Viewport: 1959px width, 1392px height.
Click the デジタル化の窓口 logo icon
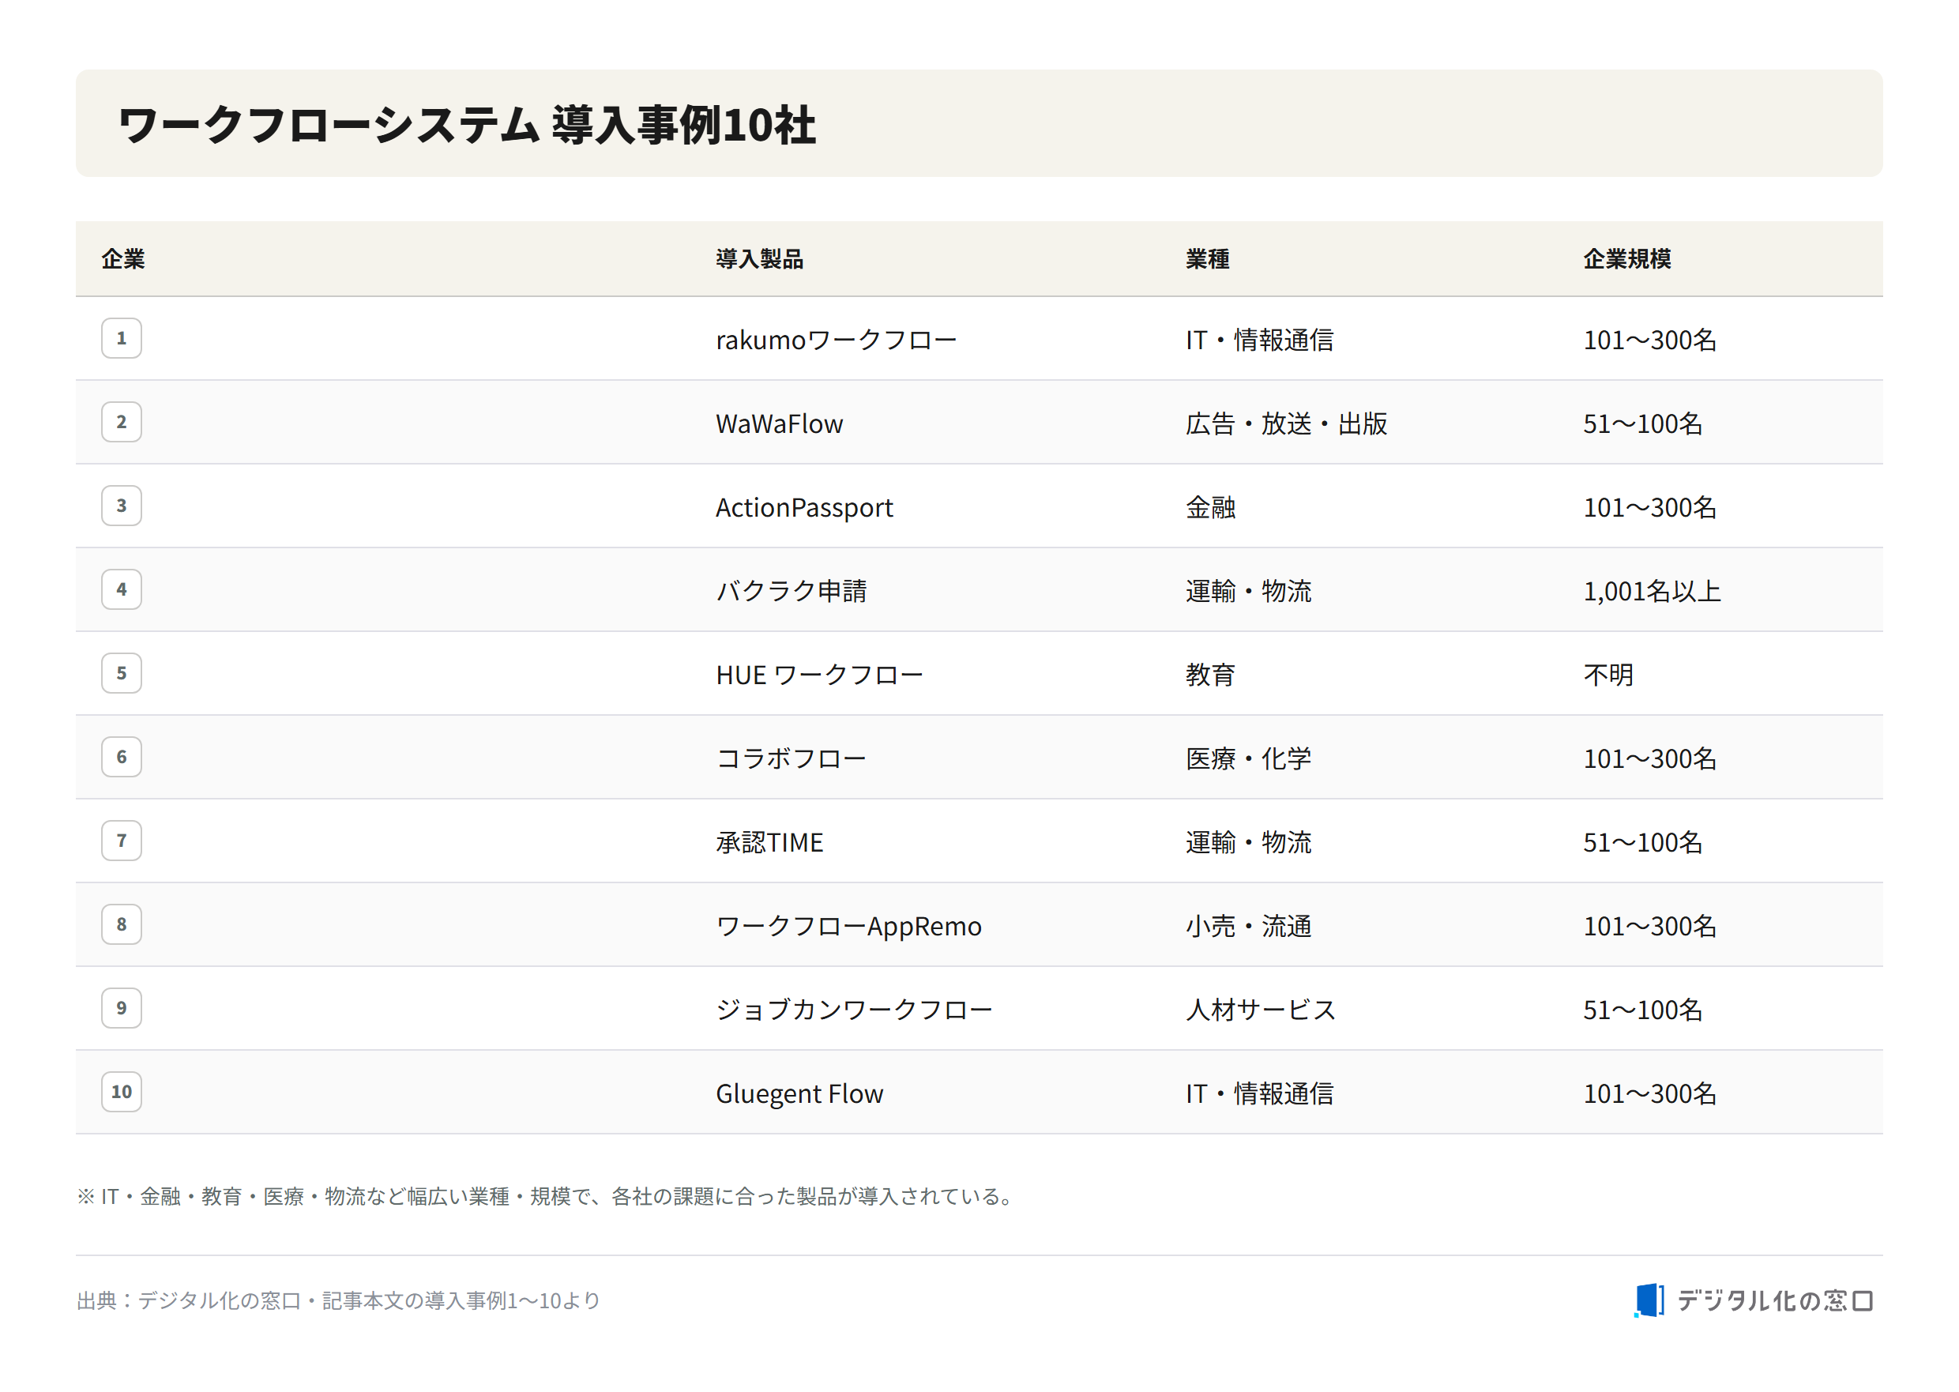tap(1649, 1300)
